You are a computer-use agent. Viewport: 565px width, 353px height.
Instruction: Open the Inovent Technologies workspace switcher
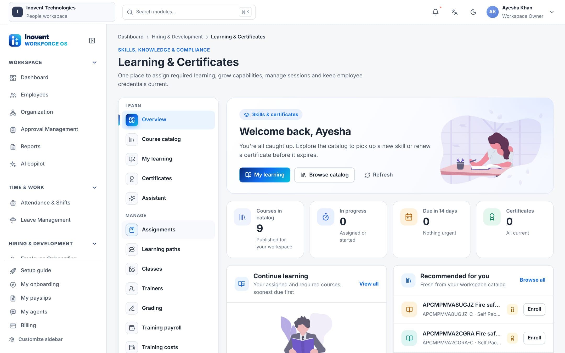(62, 12)
